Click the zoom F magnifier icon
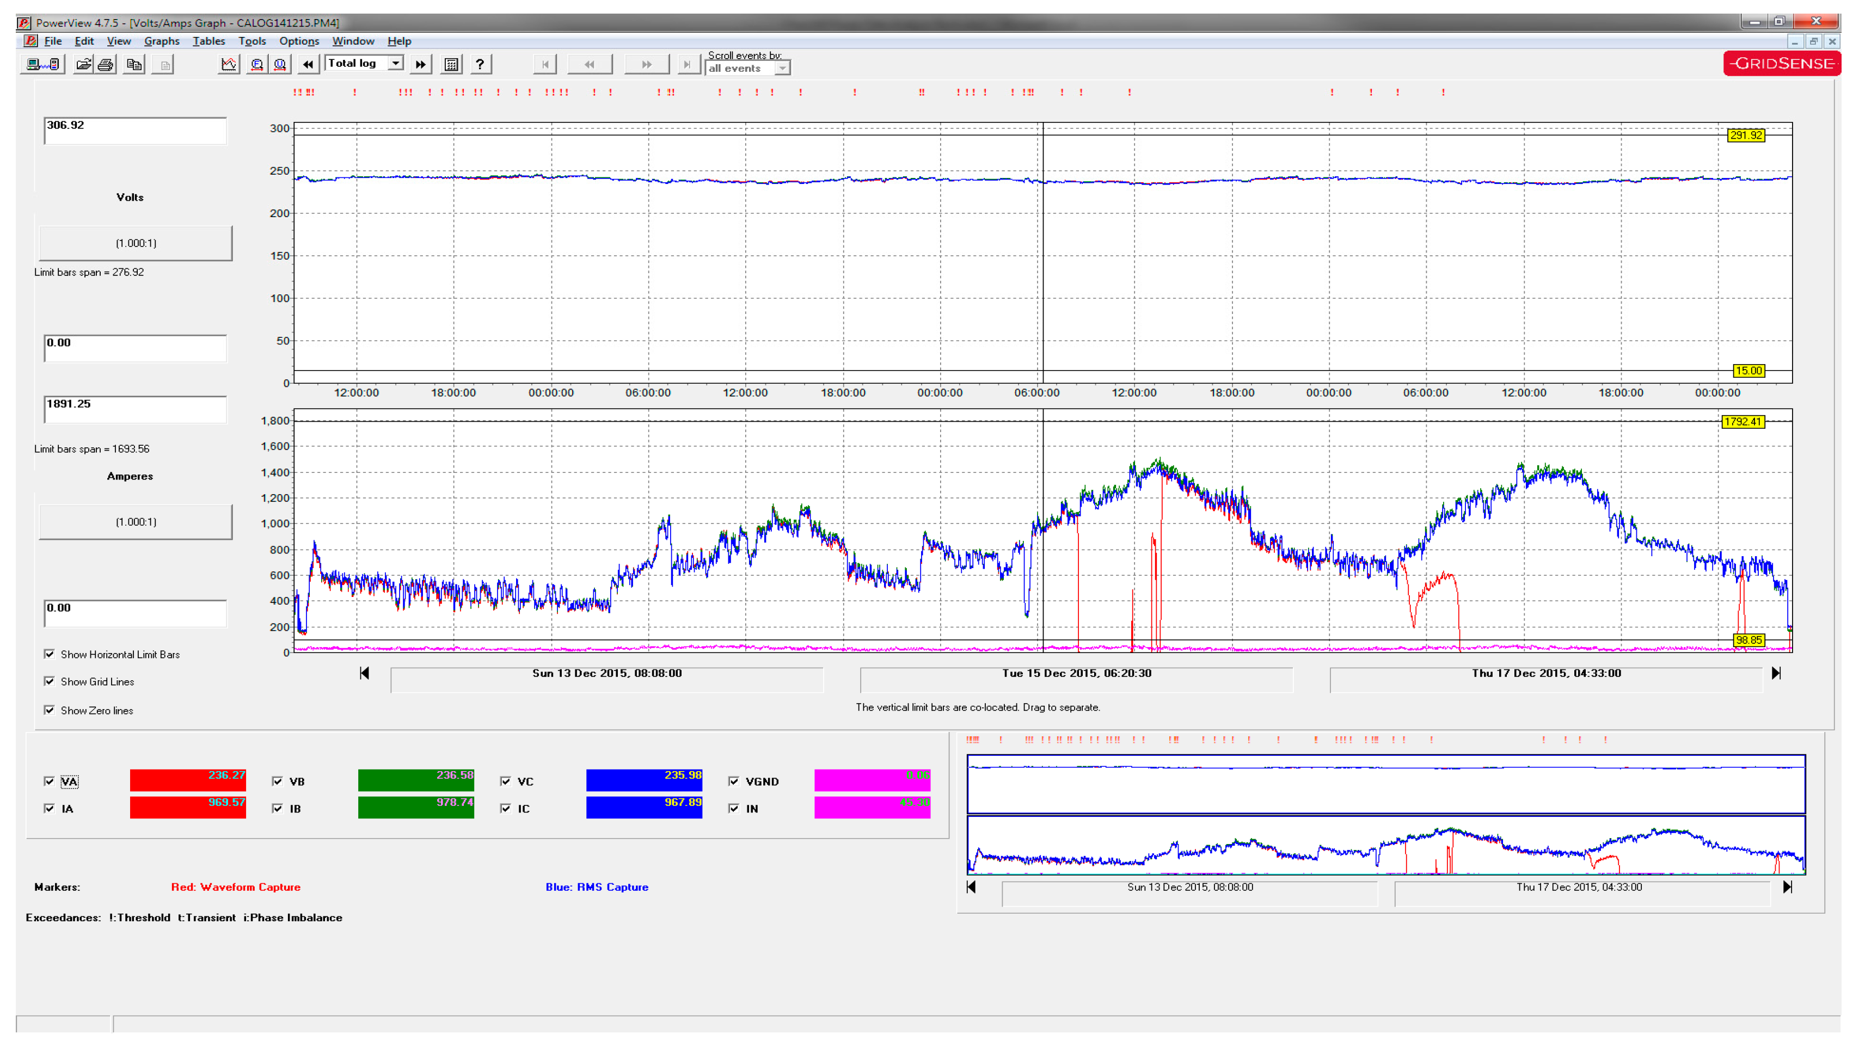Screen dimensions: 1859x1053 (x=257, y=64)
